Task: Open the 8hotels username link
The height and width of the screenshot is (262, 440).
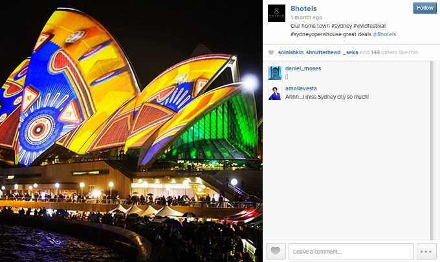Action: [303, 8]
